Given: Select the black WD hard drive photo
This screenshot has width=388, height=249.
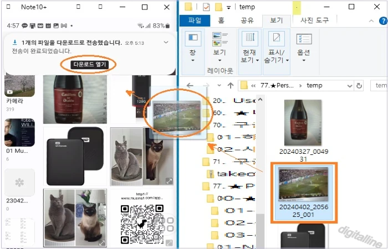Looking at the screenshot, I should [x=75, y=157].
